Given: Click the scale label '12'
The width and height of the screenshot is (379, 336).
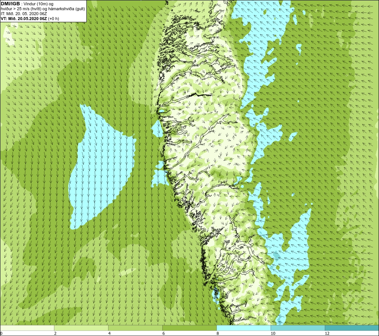Looking at the screenshot, I should click(x=327, y=334).
